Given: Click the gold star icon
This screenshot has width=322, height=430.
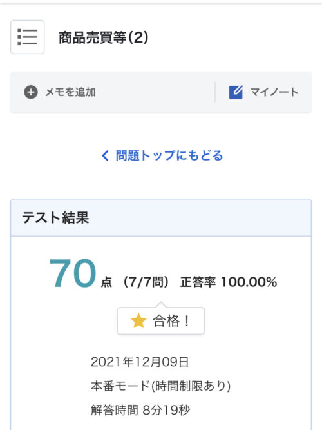Looking at the screenshot, I should point(138,320).
